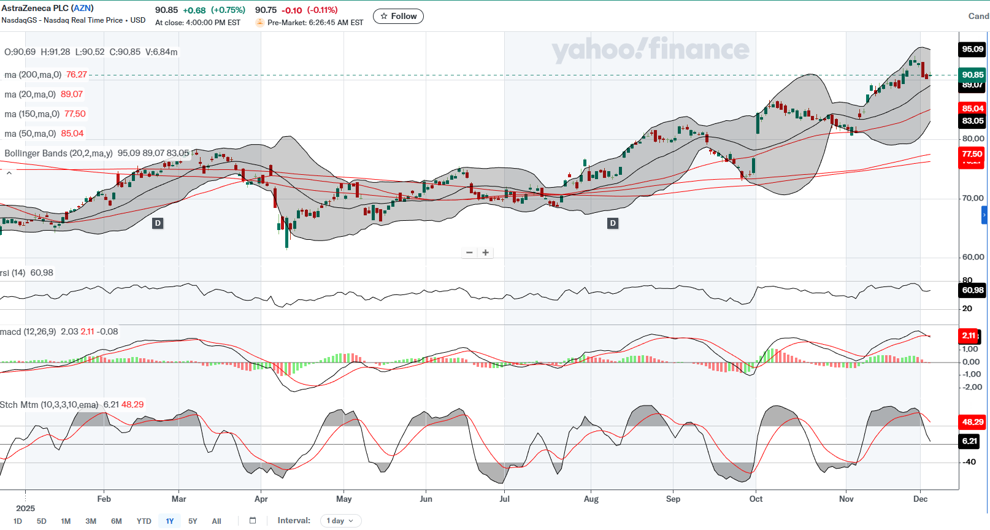
Task: Collapse the indicator legend caret
Action: pos(9,174)
